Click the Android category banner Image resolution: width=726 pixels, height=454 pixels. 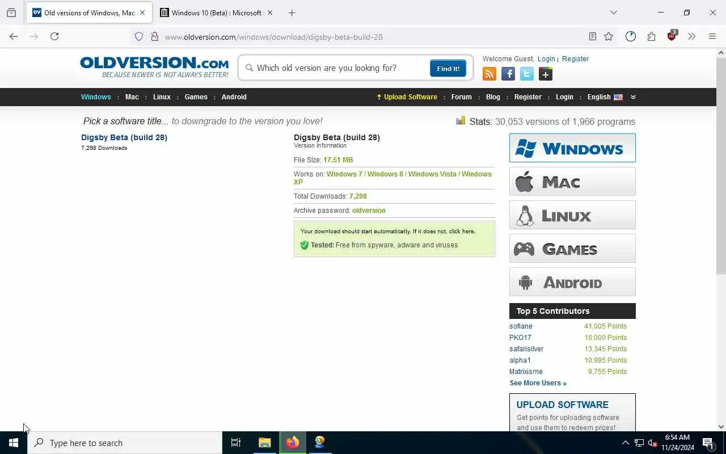[x=572, y=281]
